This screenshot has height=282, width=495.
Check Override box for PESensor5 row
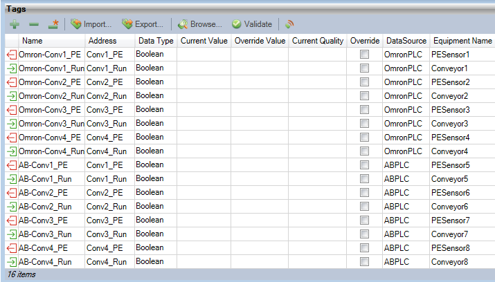coord(364,165)
